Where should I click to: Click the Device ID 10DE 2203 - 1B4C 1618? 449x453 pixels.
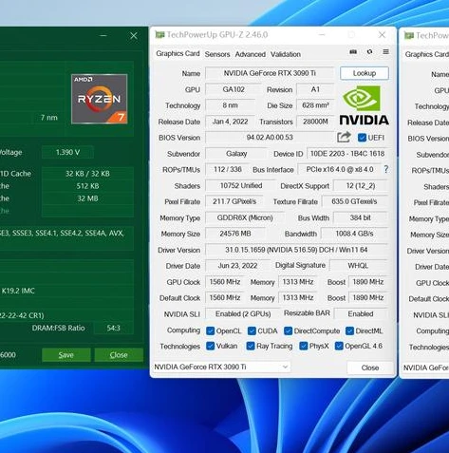pyautogui.click(x=347, y=154)
